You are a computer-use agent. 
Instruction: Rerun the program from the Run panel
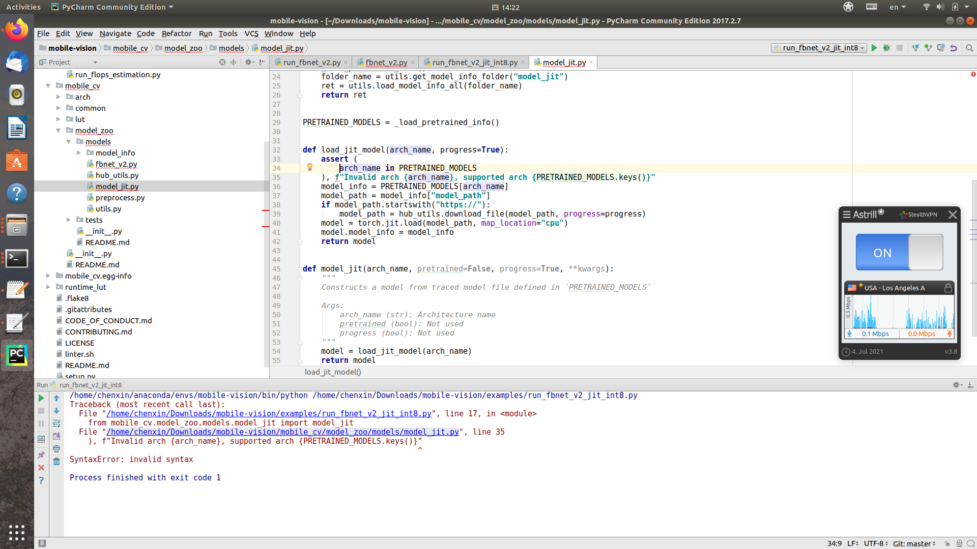point(41,398)
